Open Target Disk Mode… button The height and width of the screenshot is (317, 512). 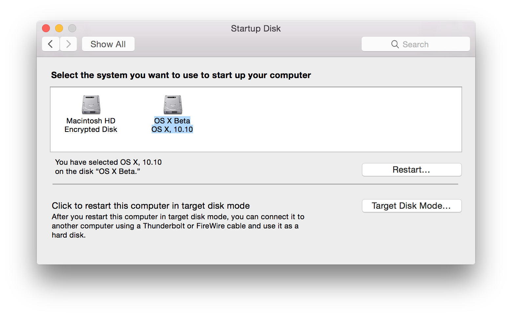click(412, 206)
